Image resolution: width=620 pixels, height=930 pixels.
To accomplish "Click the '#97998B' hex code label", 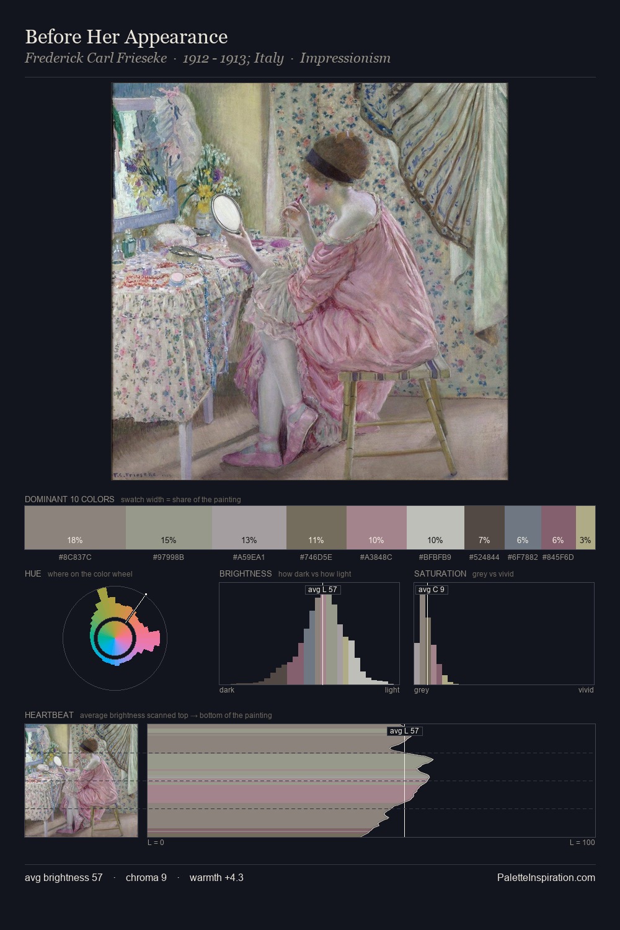I will click(x=169, y=557).
